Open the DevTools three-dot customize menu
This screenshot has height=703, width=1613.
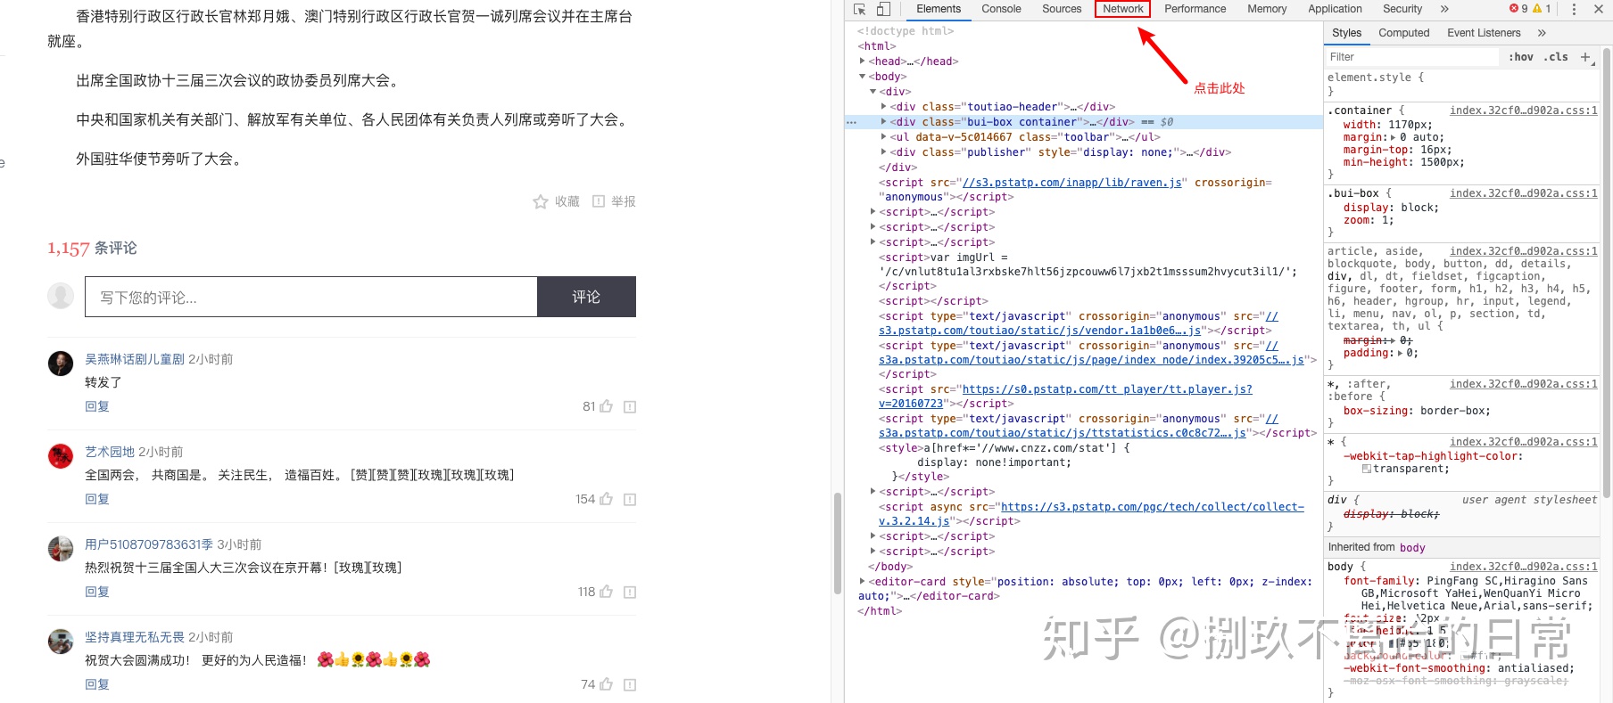coord(1574,9)
